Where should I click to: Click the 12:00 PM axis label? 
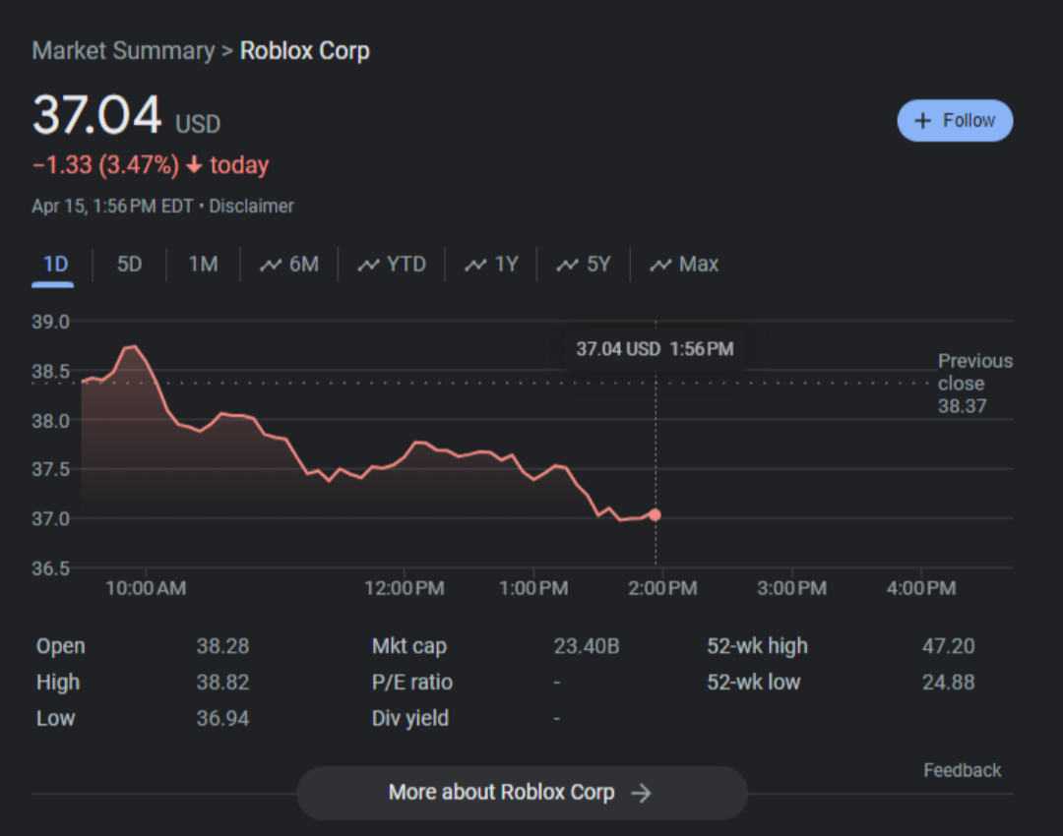point(405,588)
